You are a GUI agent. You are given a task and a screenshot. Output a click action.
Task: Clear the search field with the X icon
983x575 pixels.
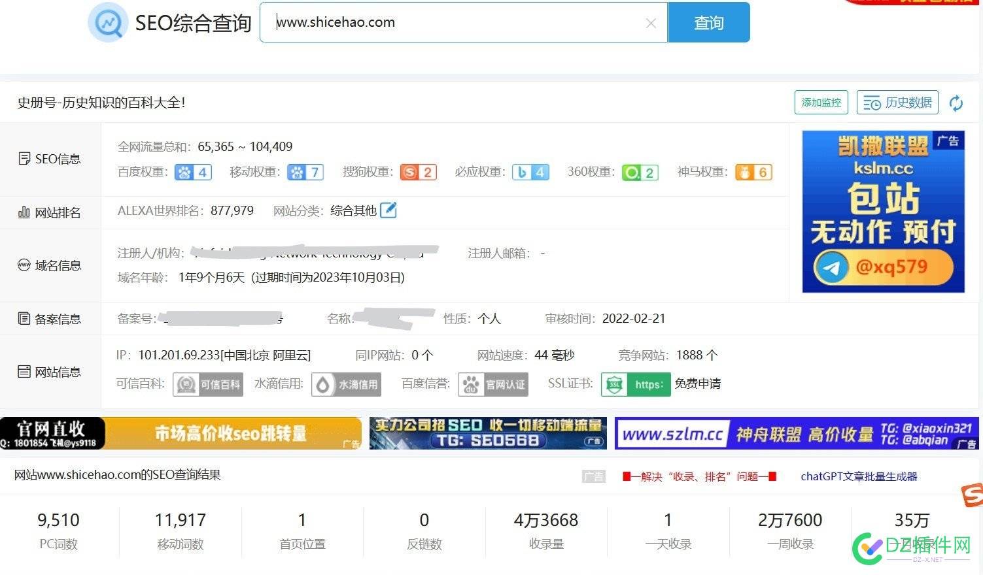point(651,24)
